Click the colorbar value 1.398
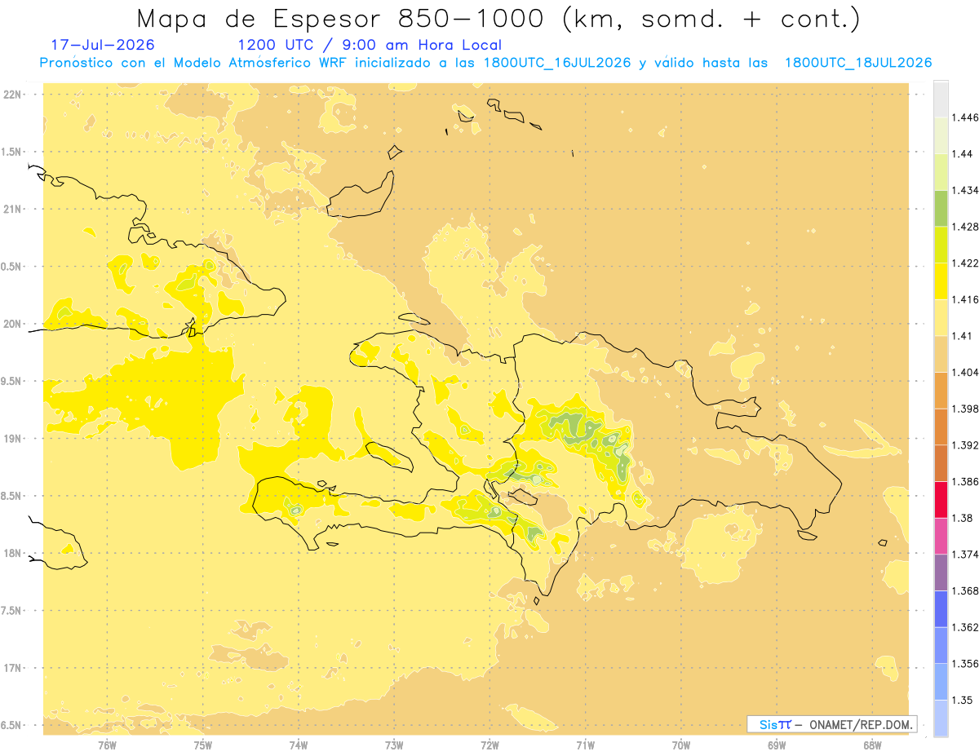This screenshot has height=756, width=979. [x=965, y=409]
